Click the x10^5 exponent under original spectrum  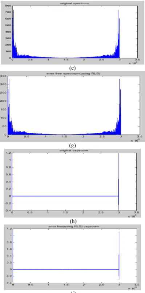pos(133,63)
